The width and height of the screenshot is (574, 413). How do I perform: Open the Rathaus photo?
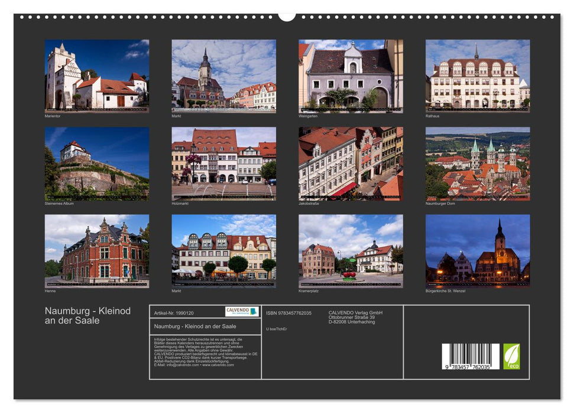[476, 77]
